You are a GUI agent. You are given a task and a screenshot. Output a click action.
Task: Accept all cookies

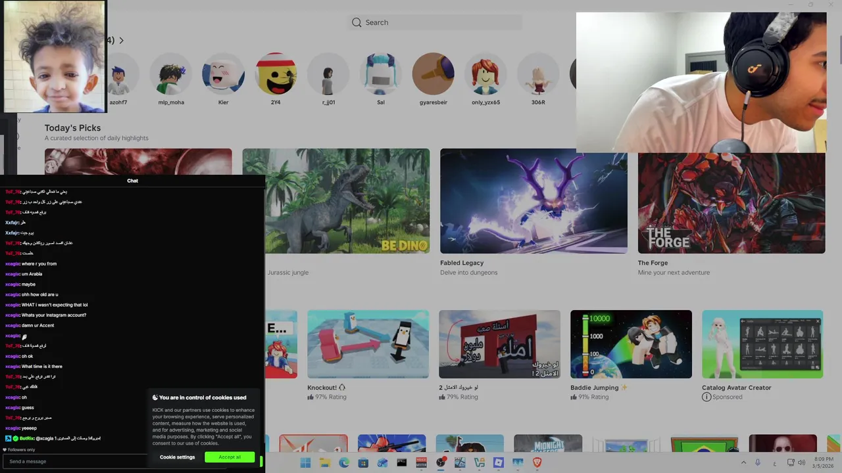click(230, 457)
